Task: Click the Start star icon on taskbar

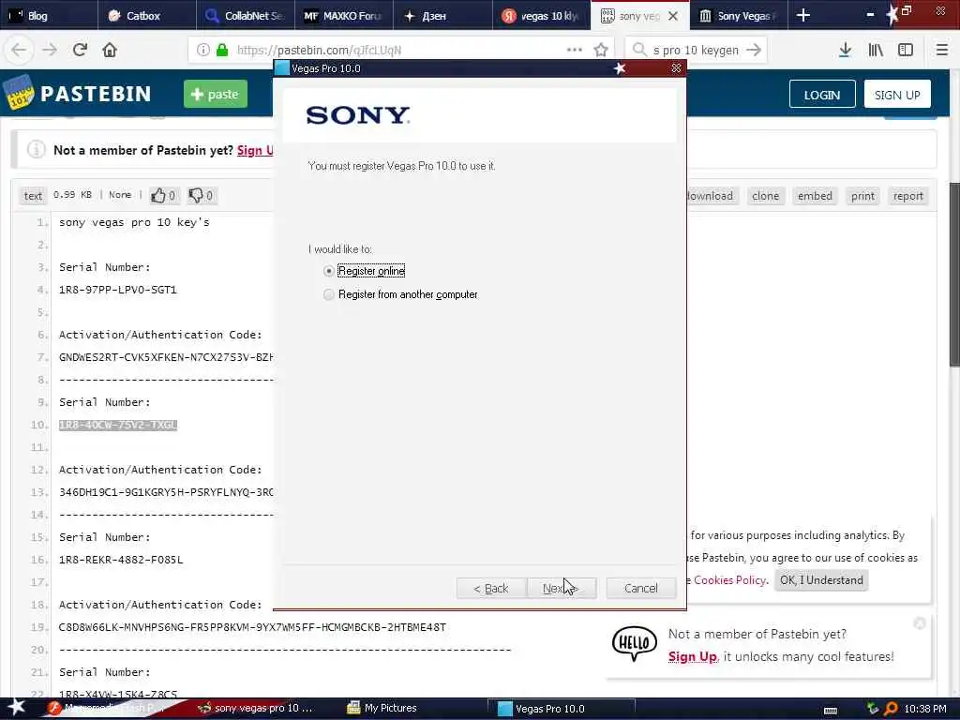Action: pyautogui.click(x=17, y=707)
